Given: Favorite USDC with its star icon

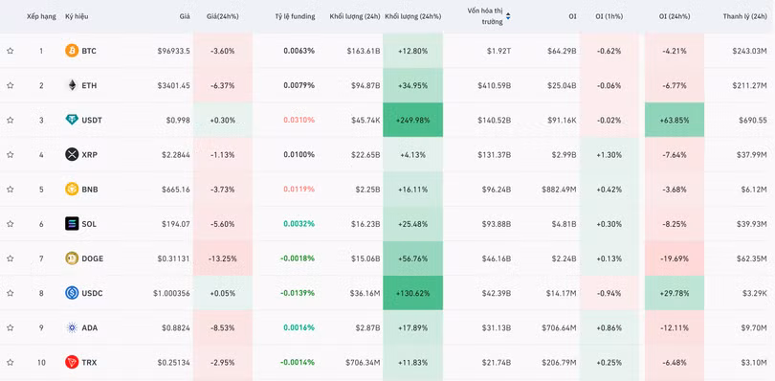Looking at the screenshot, I should pos(10,293).
